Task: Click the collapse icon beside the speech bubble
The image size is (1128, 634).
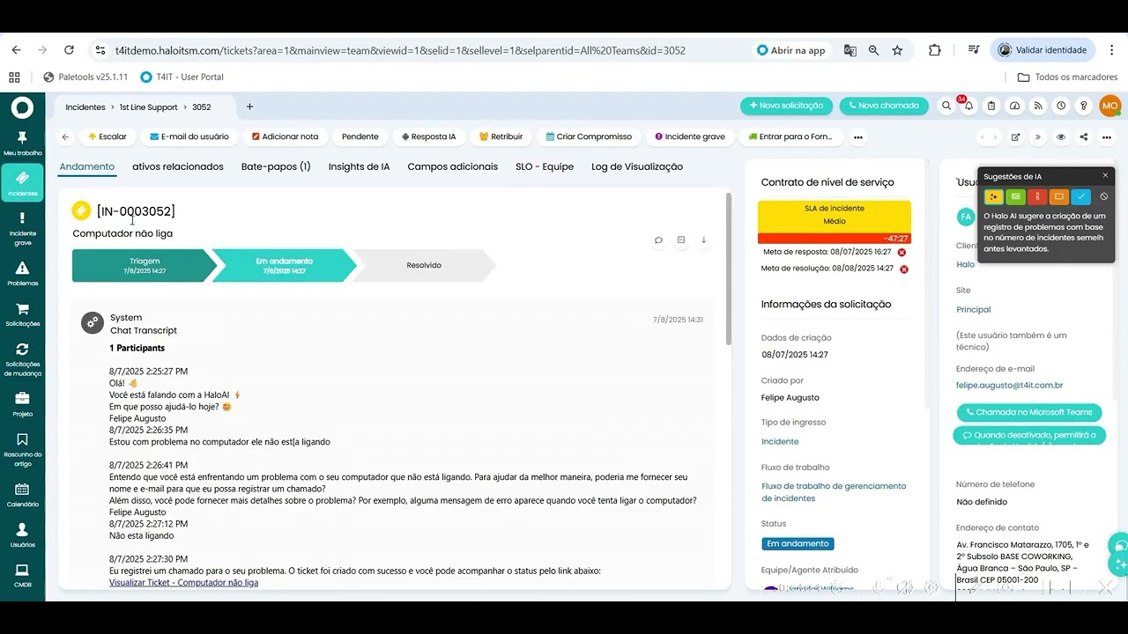Action: pyautogui.click(x=681, y=240)
